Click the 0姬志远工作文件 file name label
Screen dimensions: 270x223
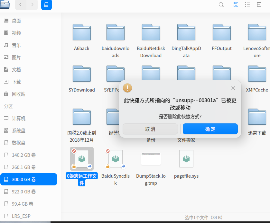pyautogui.click(x=82, y=180)
